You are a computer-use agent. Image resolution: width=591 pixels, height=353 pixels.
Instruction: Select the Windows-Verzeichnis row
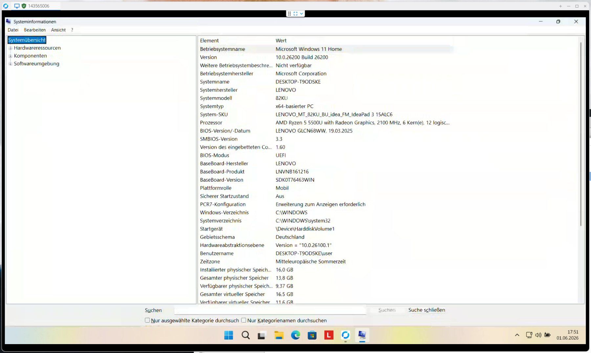pyautogui.click(x=326, y=212)
